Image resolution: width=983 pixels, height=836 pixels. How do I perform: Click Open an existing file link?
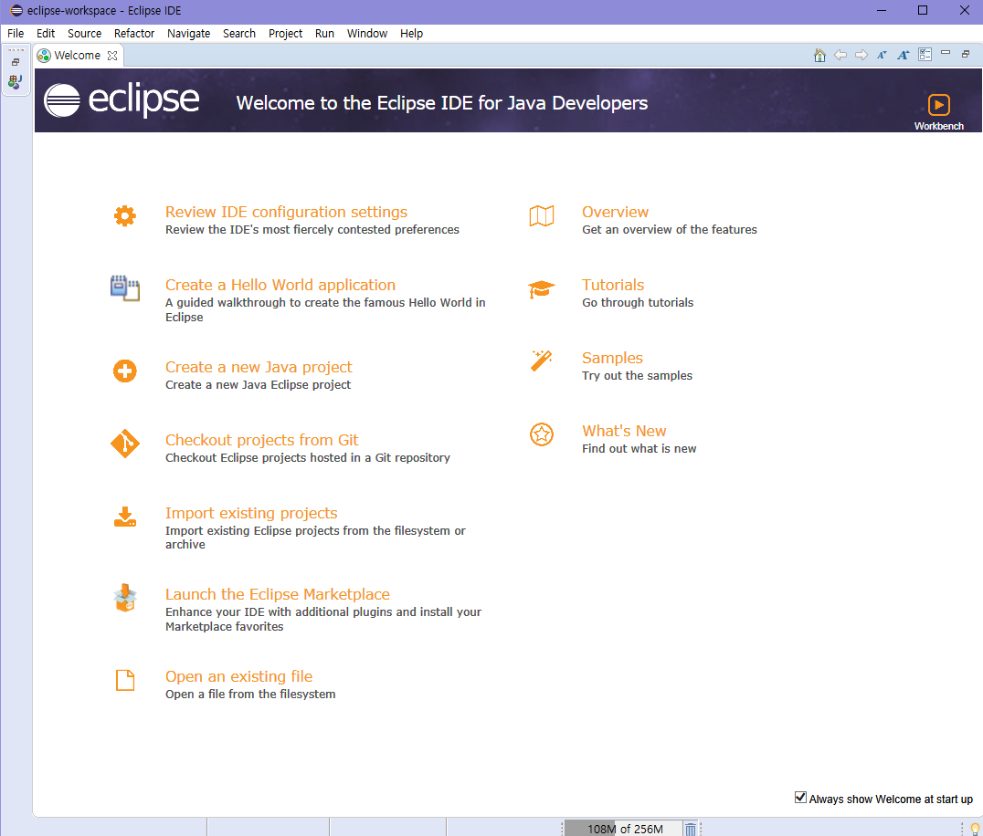238,676
